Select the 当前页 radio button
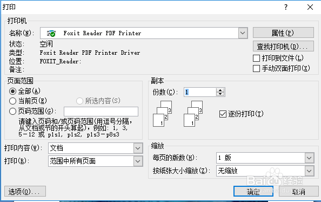Image resolution: width=321 pixels, height=202 pixels. 12,101
